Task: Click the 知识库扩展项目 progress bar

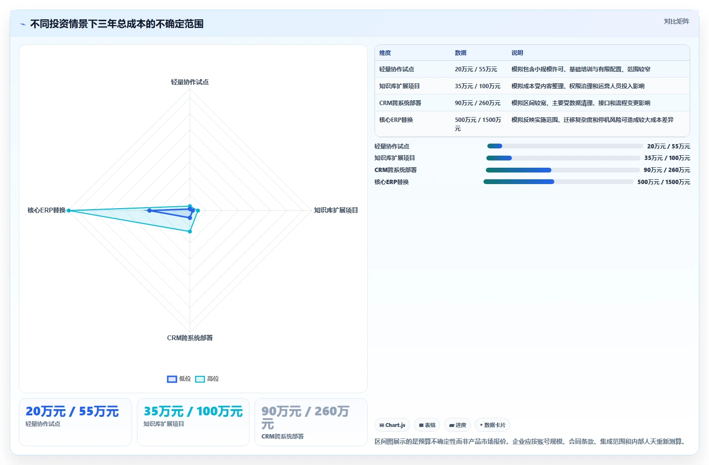Action: [563, 158]
